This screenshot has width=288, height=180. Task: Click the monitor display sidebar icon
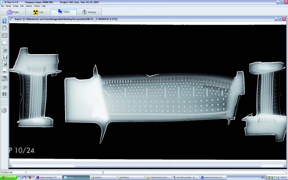point(4,70)
